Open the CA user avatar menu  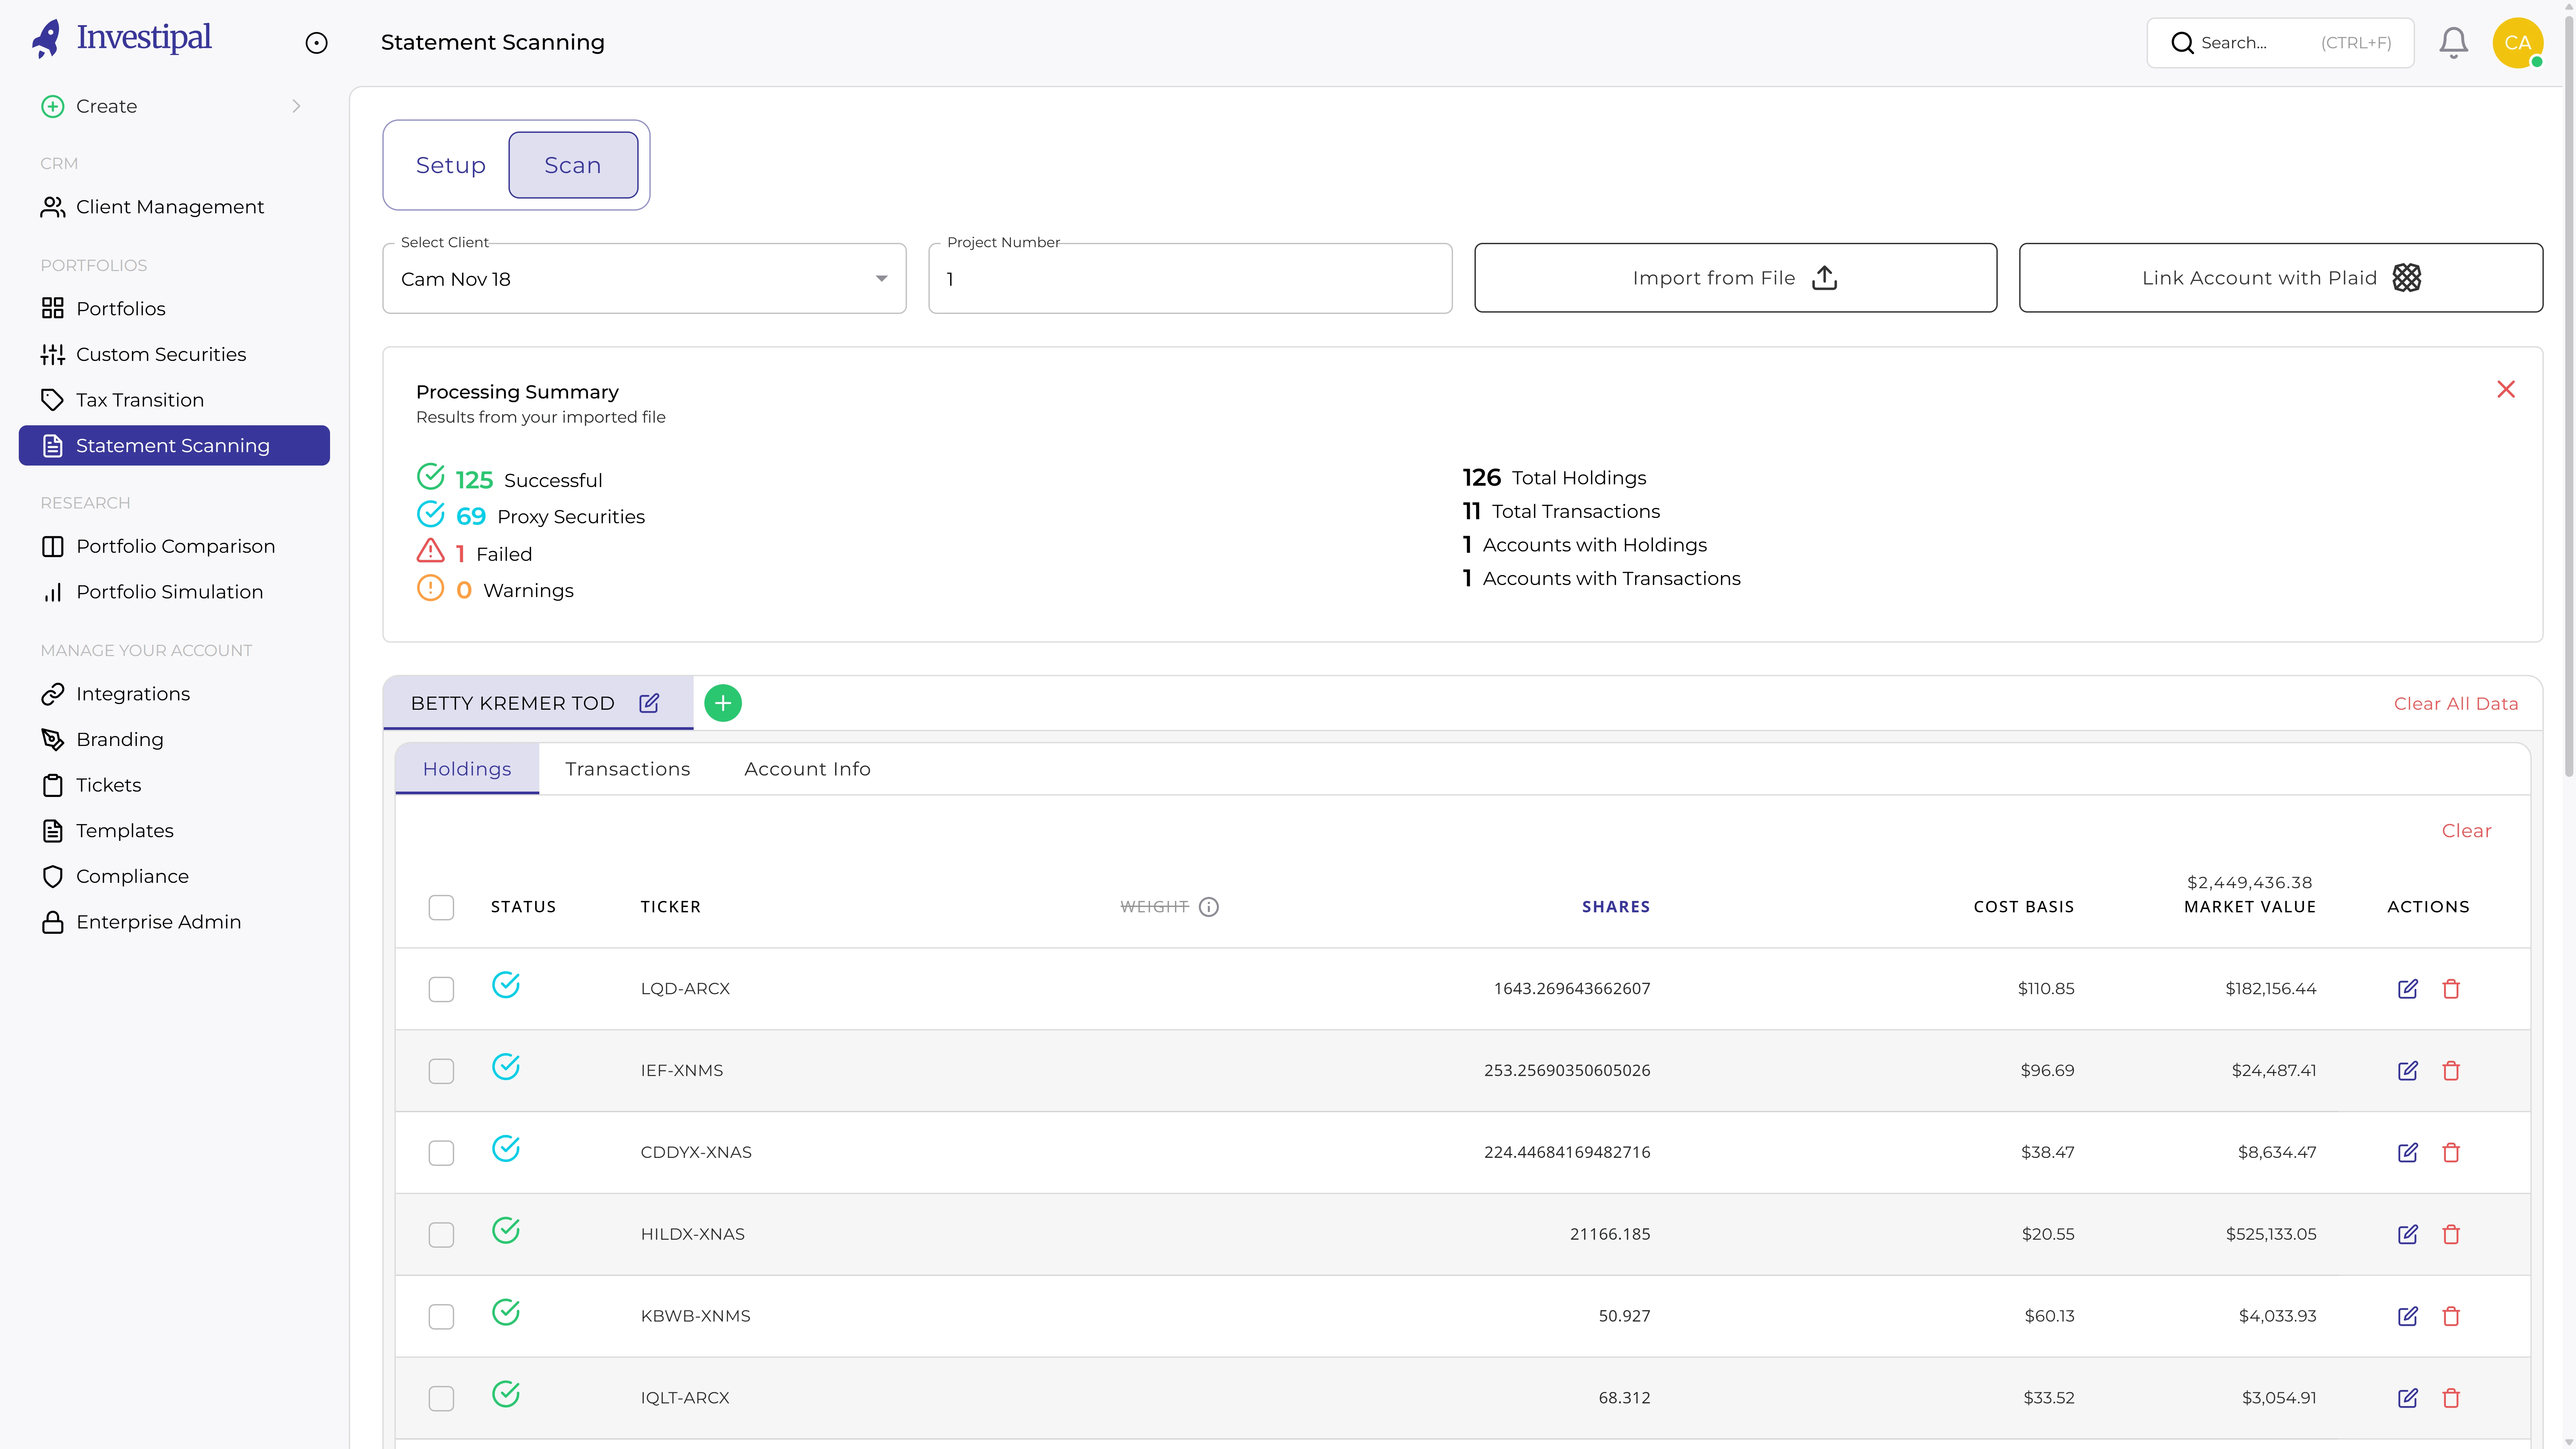(2517, 43)
